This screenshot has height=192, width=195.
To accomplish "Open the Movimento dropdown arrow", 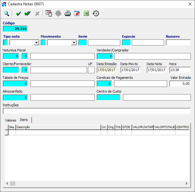I will tap(74, 43).
